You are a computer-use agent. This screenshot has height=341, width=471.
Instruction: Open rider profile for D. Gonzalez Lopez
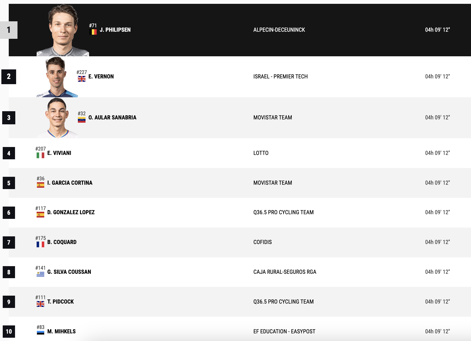click(71, 212)
